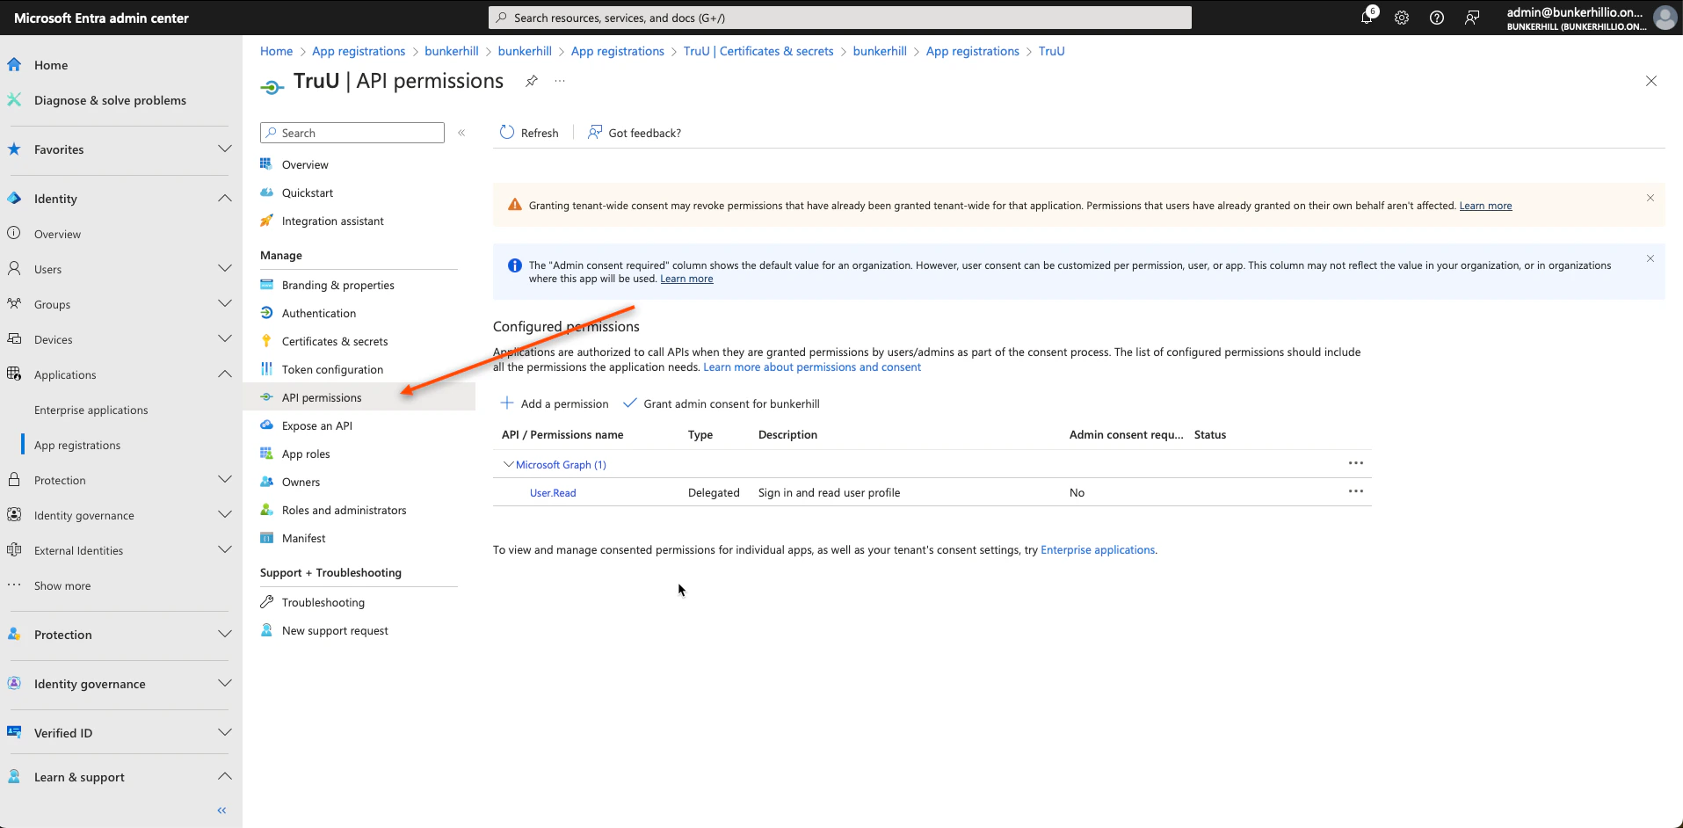
Task: Open the Overview resource menu item
Action: [305, 165]
